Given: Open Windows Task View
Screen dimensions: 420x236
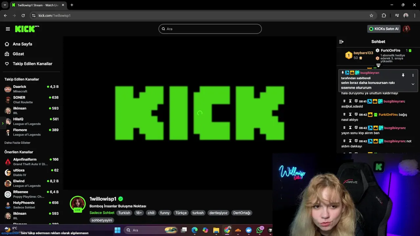Looking at the screenshot, I should [184, 230].
